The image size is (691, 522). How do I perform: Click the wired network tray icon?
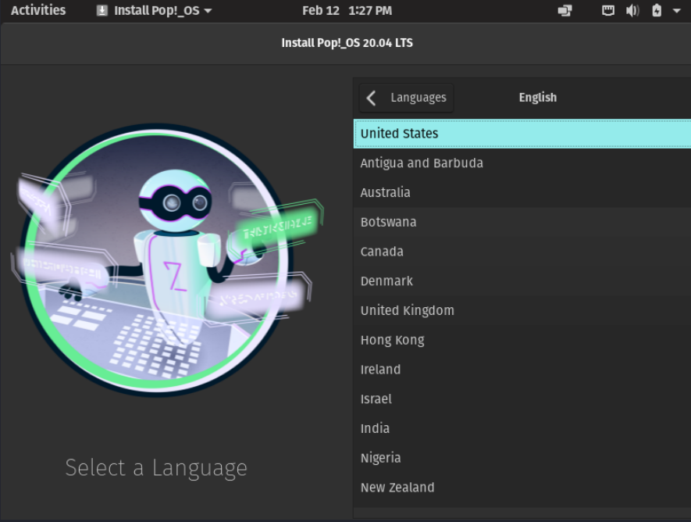pos(608,10)
